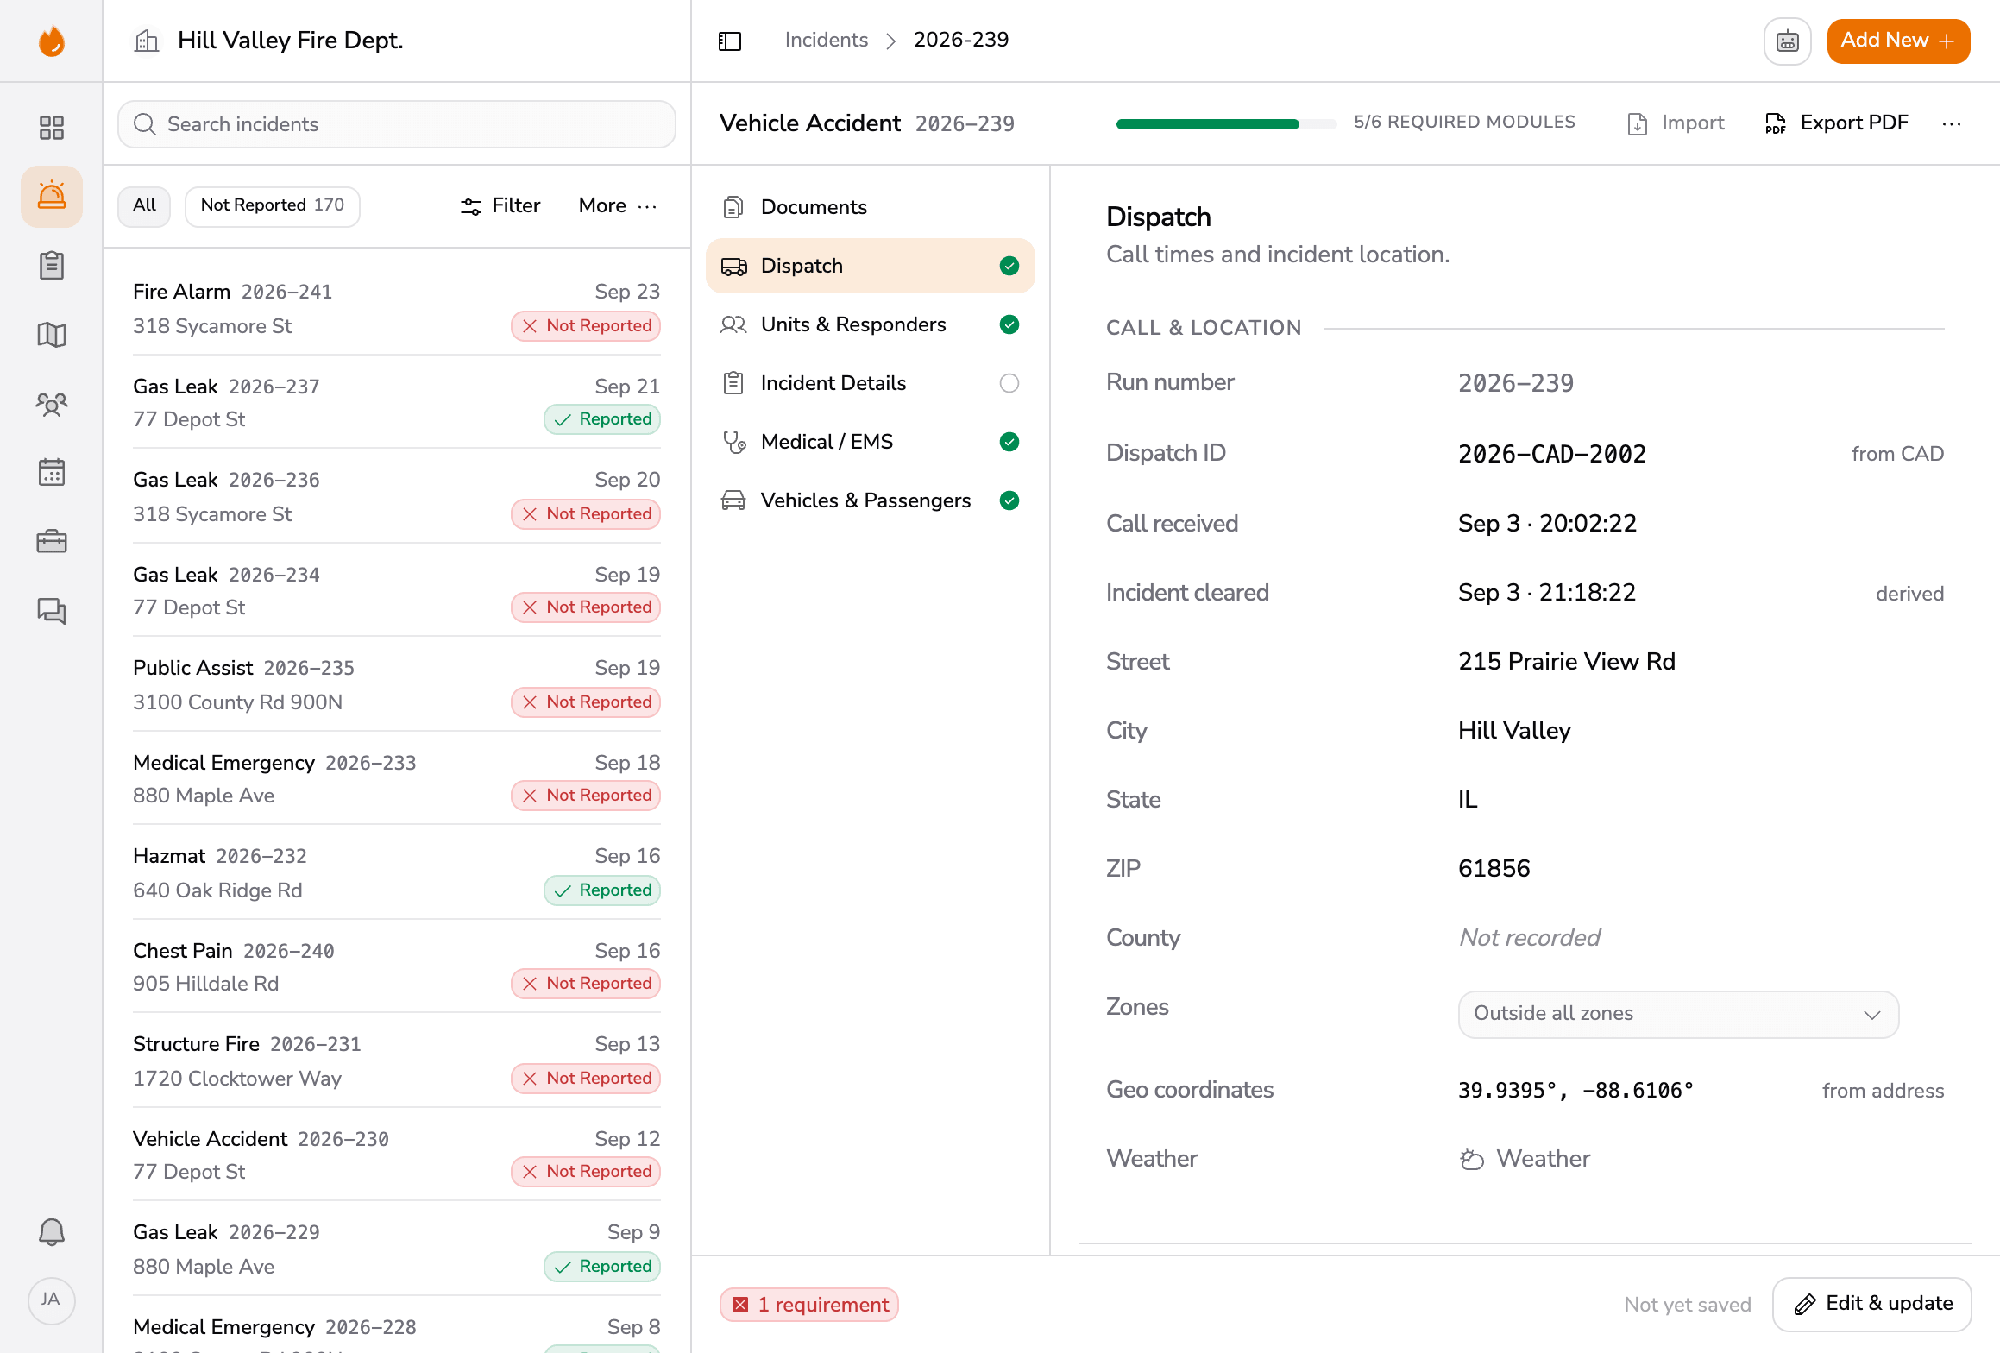Image resolution: width=2000 pixels, height=1353 pixels.
Task: Open the Zones dropdown
Action: [x=1678, y=1014]
